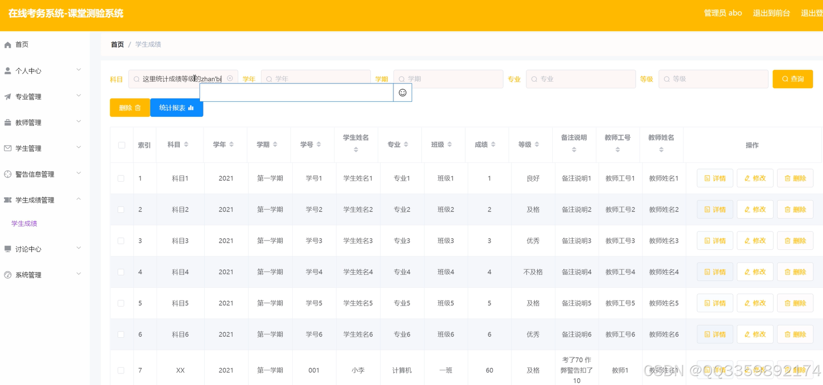Check the row checkbox for 科目3
The image size is (823, 385).
coord(121,241)
